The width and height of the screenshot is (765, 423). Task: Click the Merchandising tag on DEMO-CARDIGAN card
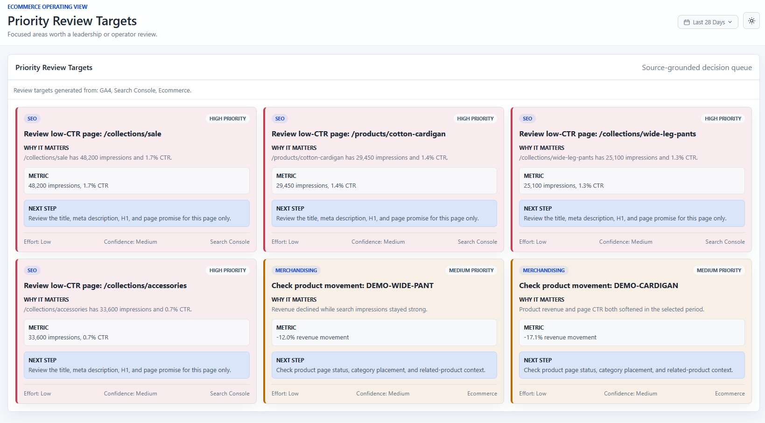[544, 270]
